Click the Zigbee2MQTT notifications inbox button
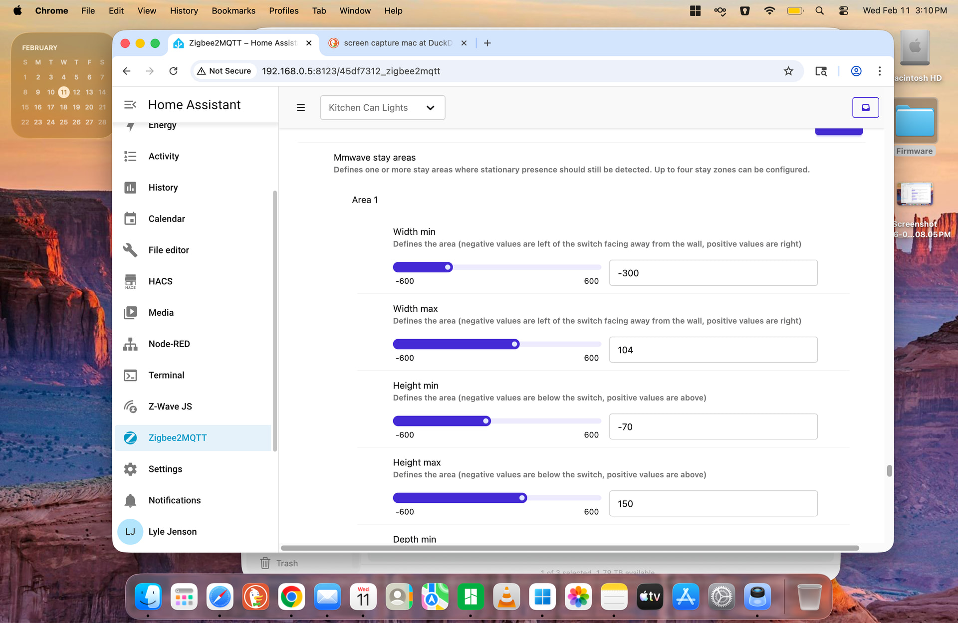 [865, 108]
